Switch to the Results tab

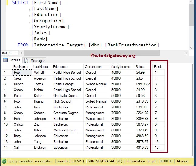point(12,60)
